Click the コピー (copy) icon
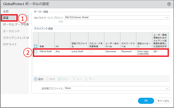 pos(59,79)
